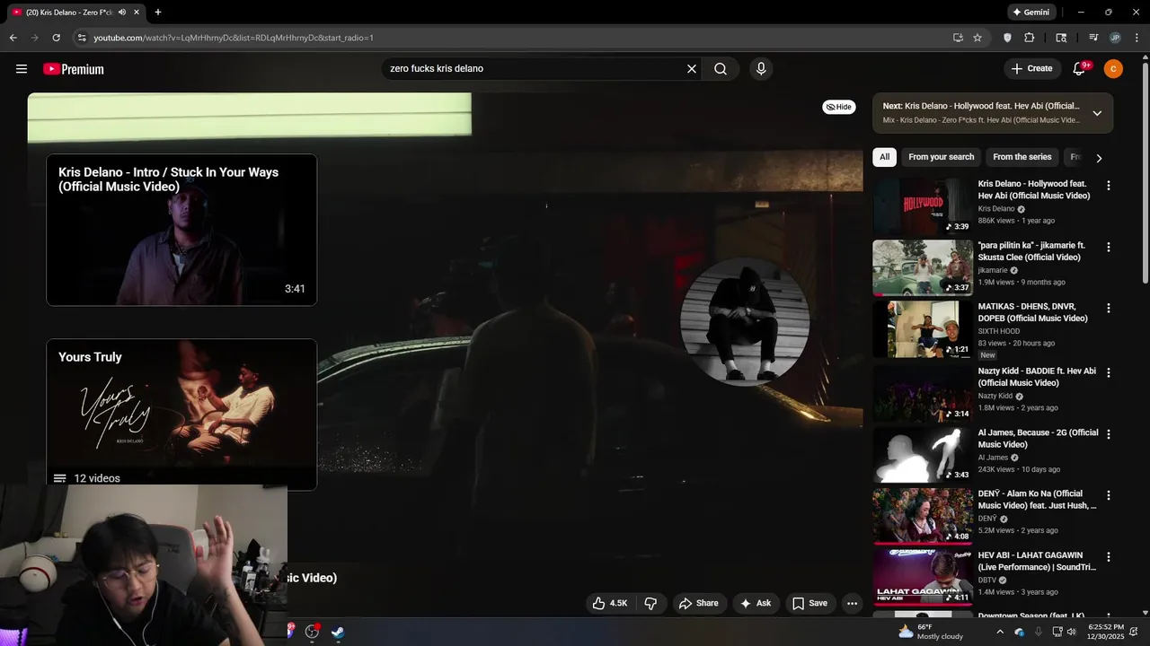This screenshot has height=646, width=1150.
Task: Open more actions three-dot menu under video
Action: [852, 604]
